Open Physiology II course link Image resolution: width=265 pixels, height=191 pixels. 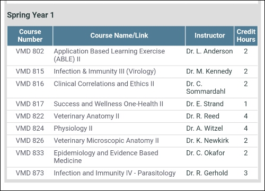coord(73,128)
